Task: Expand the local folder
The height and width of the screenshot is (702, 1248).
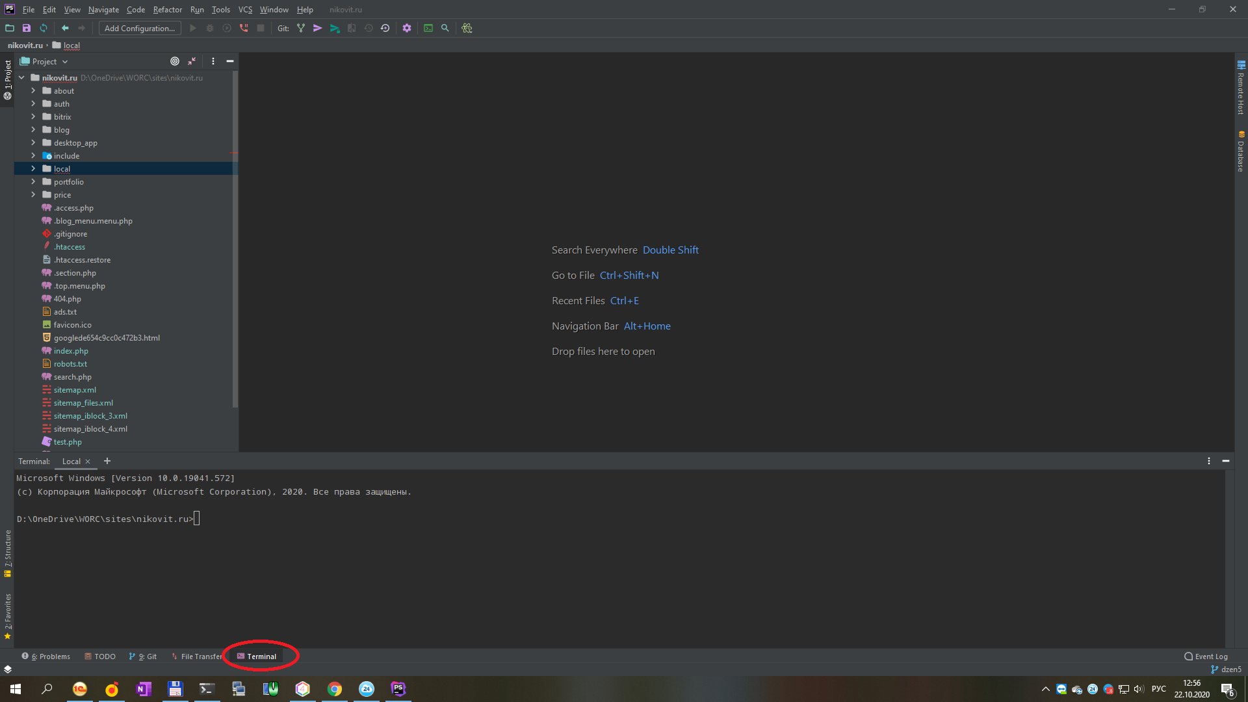Action: pos(33,168)
